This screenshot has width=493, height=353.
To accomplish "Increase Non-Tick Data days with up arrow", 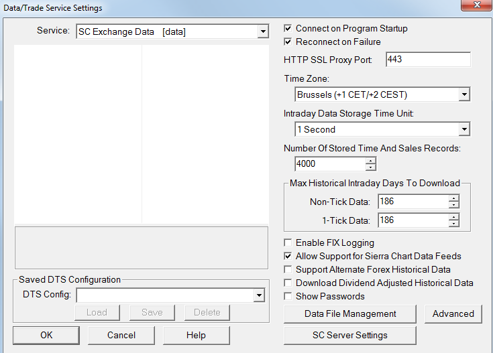I will click(x=454, y=198).
